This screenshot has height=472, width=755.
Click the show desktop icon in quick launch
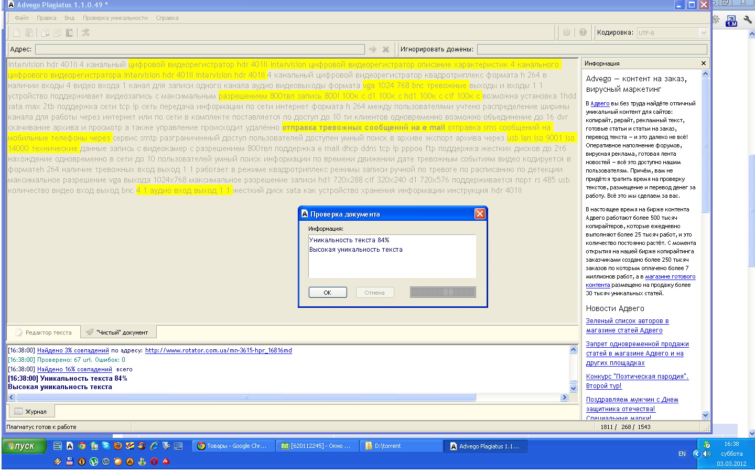click(x=178, y=446)
